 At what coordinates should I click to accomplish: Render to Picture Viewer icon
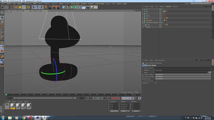[x=54, y=7]
